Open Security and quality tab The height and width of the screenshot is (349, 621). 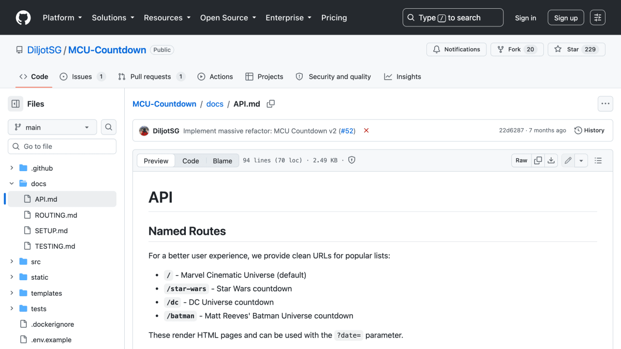[333, 77]
